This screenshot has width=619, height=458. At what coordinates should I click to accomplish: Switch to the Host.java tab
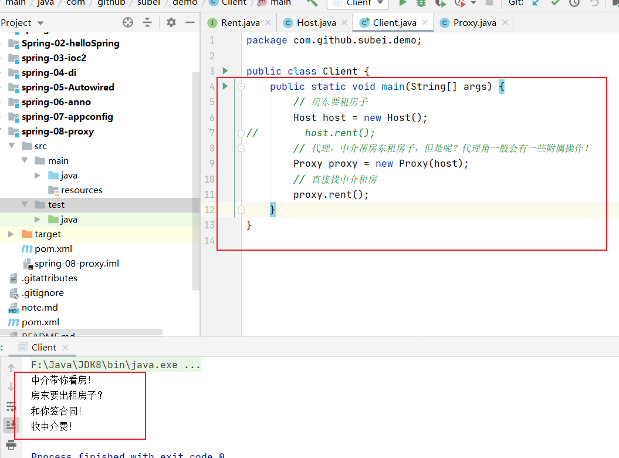pyautogui.click(x=316, y=22)
